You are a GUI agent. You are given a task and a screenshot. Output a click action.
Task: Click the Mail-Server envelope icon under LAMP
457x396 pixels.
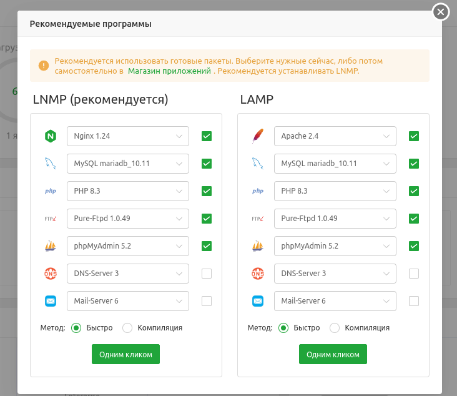tap(258, 301)
